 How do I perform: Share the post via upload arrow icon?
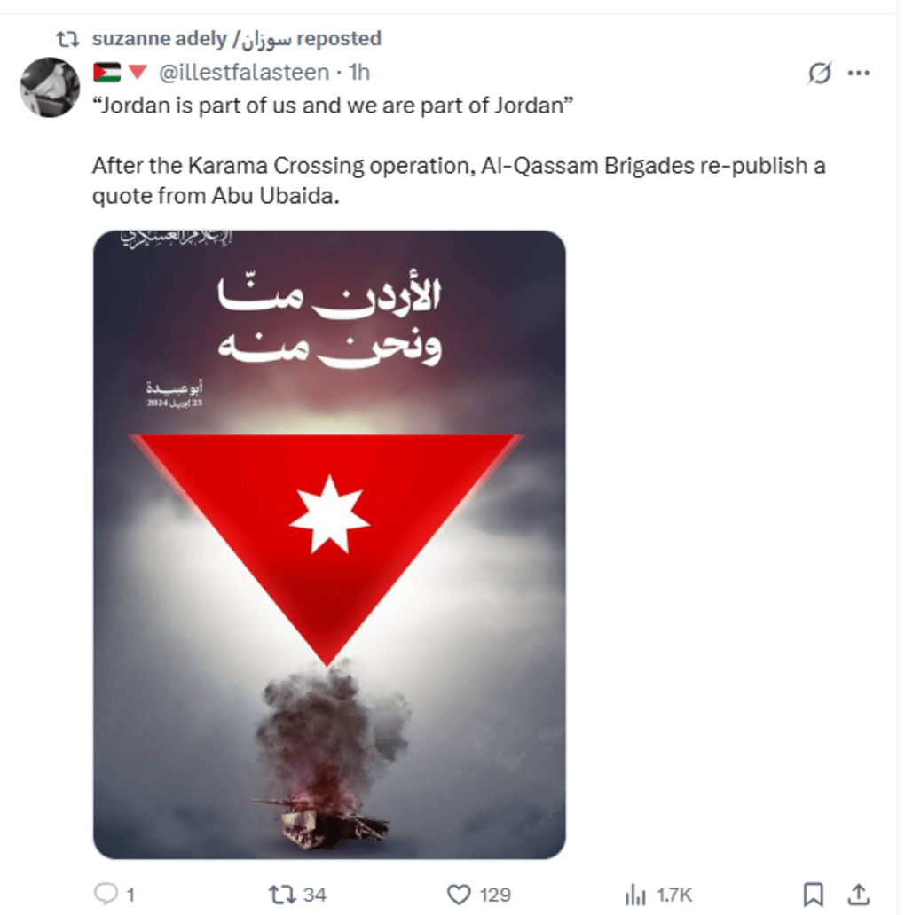coord(858,894)
